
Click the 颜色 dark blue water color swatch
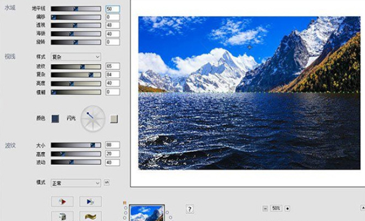55,118
